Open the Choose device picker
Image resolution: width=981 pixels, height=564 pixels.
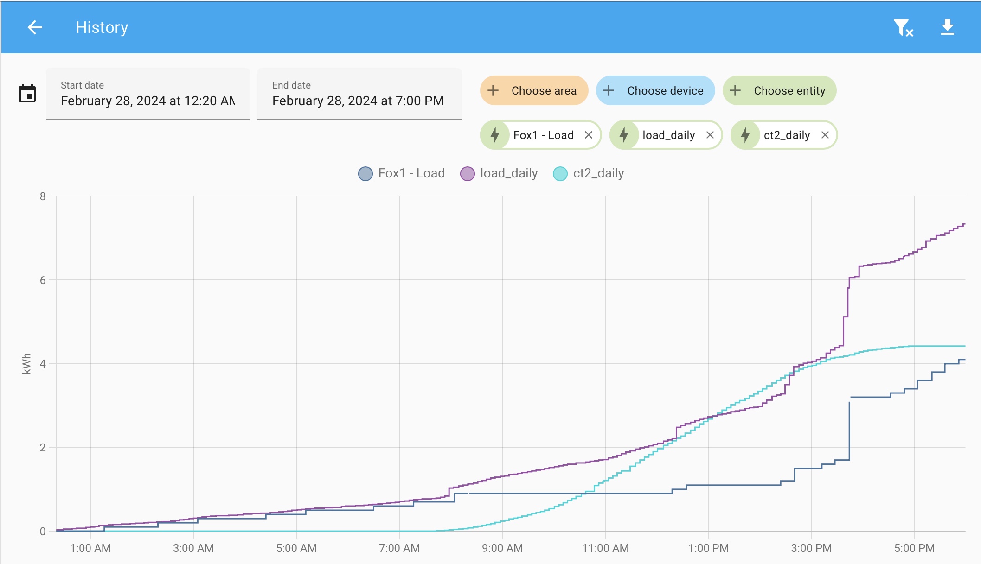(655, 90)
